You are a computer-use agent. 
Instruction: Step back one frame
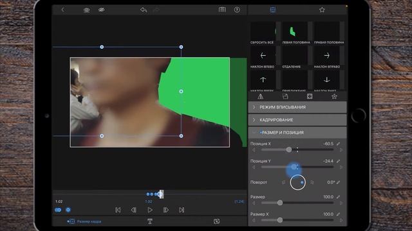134,210
